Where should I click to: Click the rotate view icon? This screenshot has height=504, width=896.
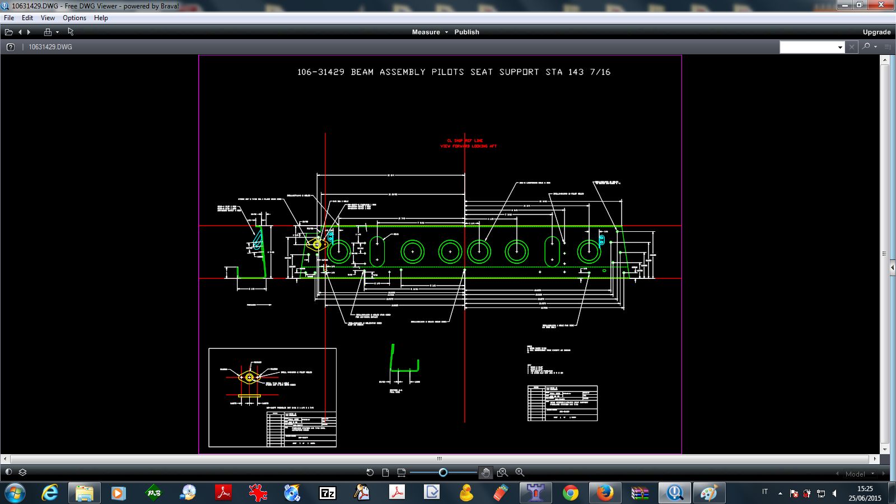[x=370, y=473]
